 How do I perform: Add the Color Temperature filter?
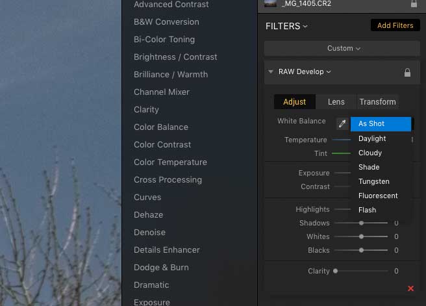(x=170, y=162)
